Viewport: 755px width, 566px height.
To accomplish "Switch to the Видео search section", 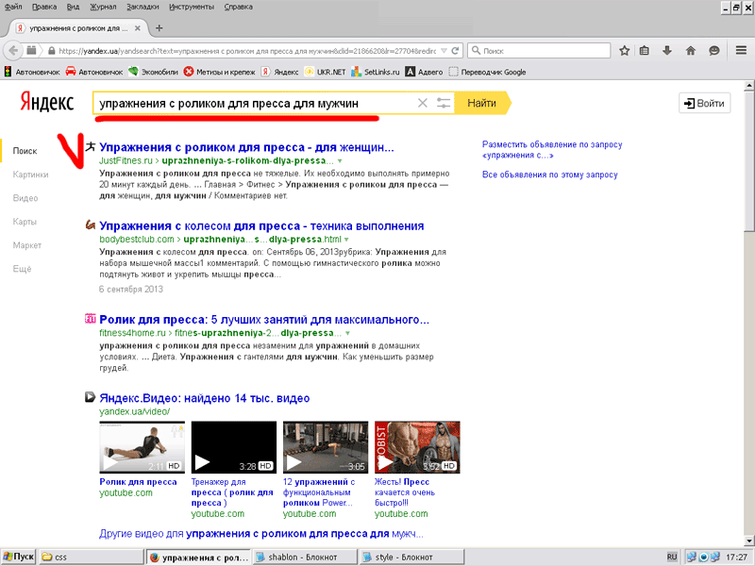I will tap(25, 198).
